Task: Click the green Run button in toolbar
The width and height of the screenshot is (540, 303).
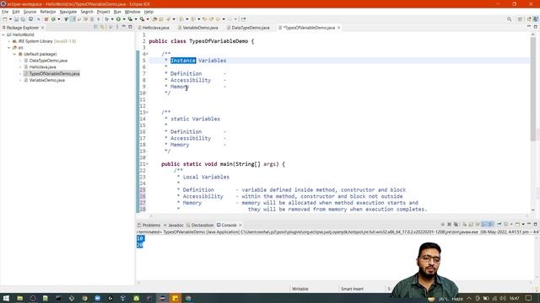Action: click(x=118, y=19)
